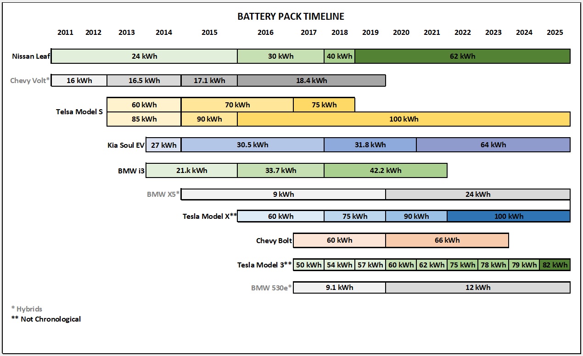Select the 17.1 kWh Chevy Volt segment
This screenshot has width=583, height=356.
coord(209,80)
